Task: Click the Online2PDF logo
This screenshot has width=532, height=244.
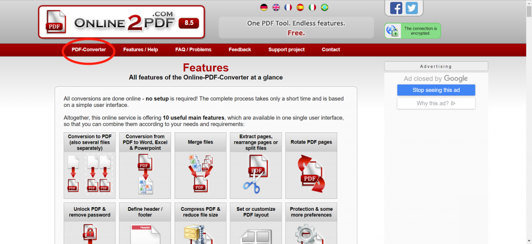Action: pos(122,22)
